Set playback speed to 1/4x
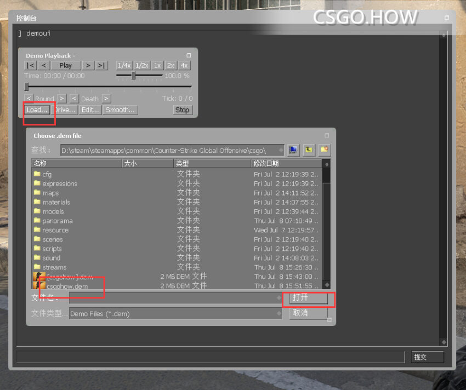Image resolution: width=466 pixels, height=390 pixels. coord(124,65)
